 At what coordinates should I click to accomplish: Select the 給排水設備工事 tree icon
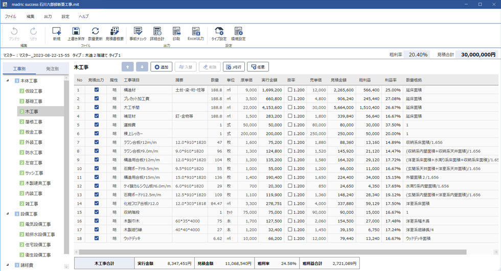pos(21,234)
